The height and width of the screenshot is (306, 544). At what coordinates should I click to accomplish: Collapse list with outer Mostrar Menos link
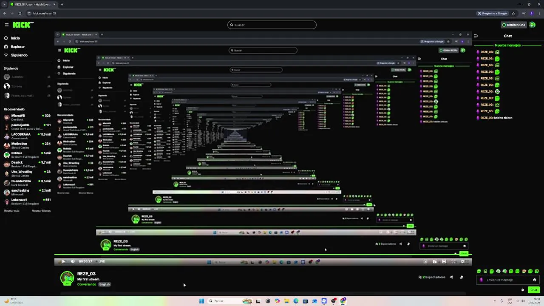[41, 211]
